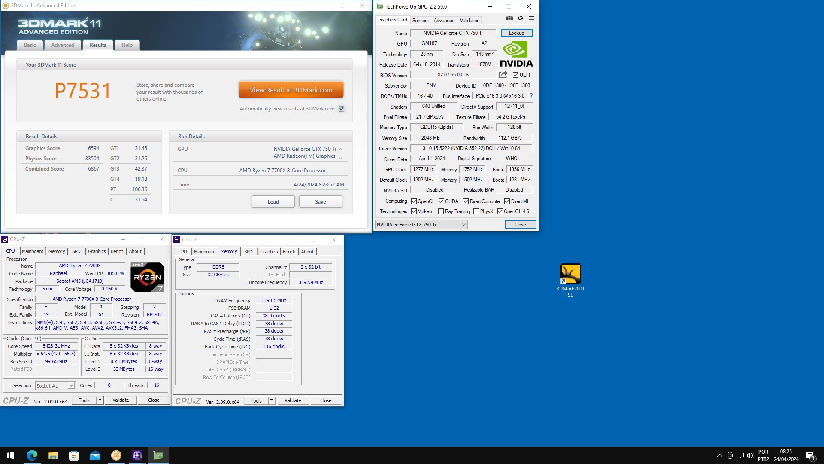Click the volume speaker tray icon
Screen dimensions: 824x464
click(750, 455)
